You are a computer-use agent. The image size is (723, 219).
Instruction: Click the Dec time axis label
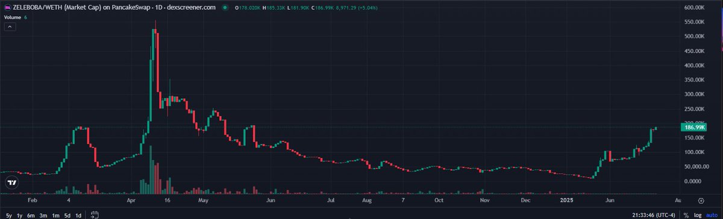click(x=525, y=201)
